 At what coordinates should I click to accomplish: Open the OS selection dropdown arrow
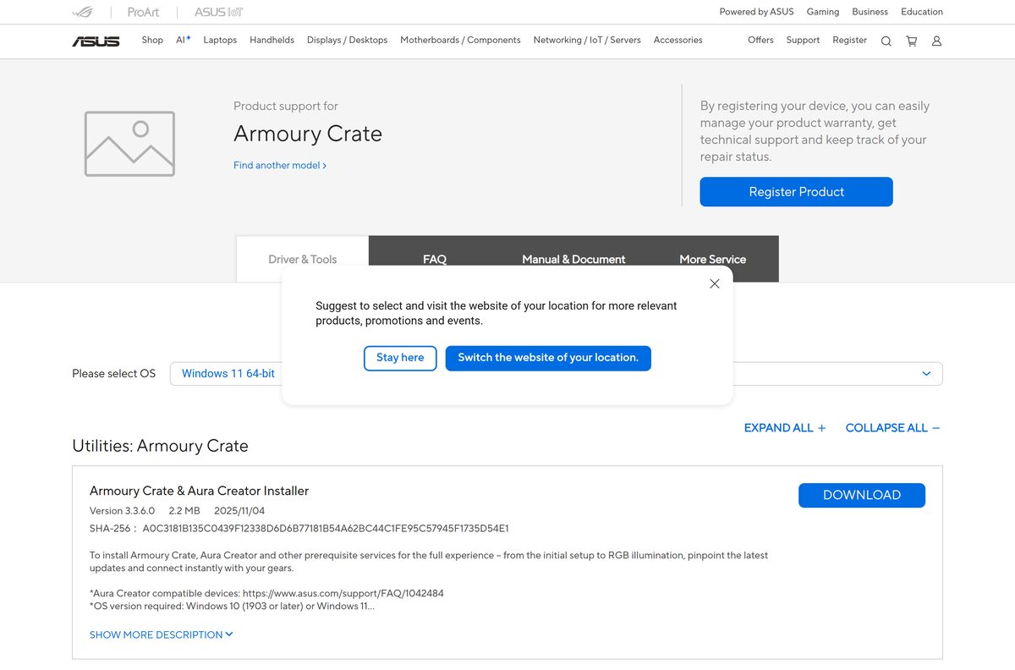926,374
